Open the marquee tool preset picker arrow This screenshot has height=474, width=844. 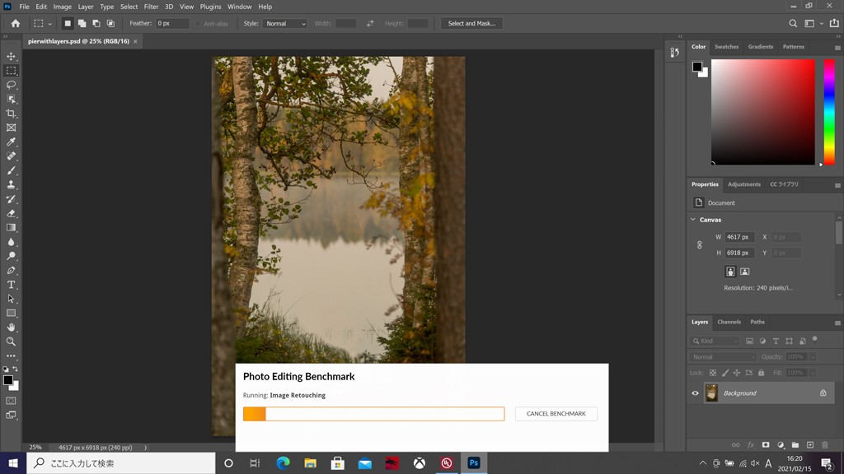(50, 24)
